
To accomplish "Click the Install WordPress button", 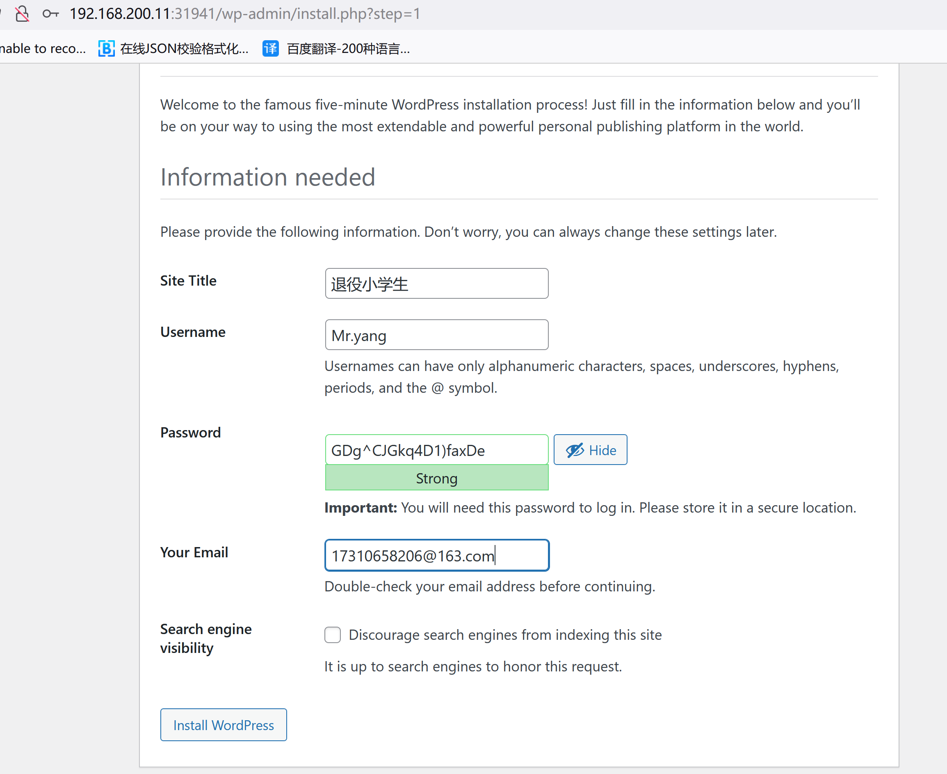I will click(x=224, y=725).
